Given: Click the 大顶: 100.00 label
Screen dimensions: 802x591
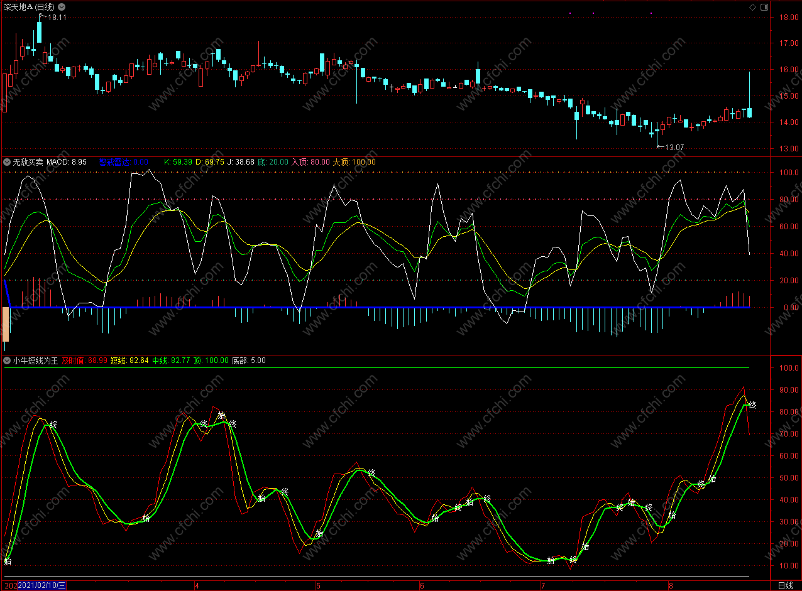Looking at the screenshot, I should pyautogui.click(x=354, y=162).
